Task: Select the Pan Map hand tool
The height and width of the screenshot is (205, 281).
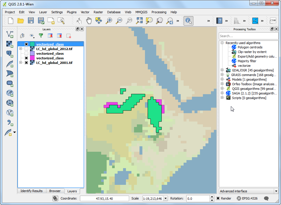Action: tap(89, 21)
